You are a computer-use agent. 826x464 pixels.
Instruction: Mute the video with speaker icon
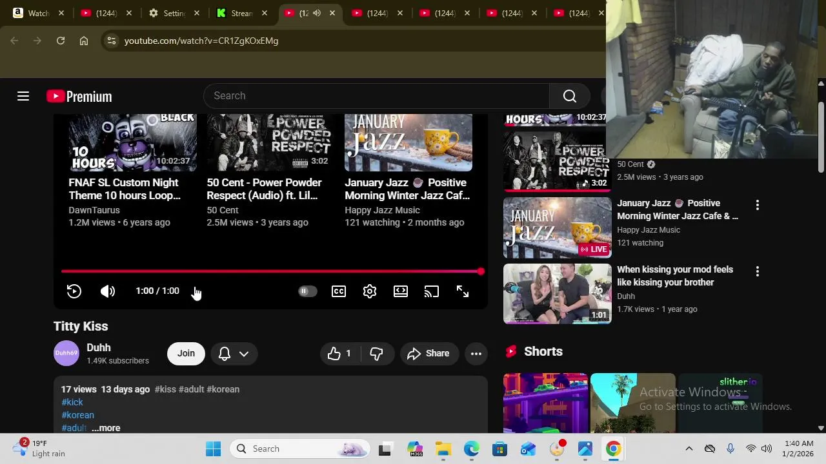pyautogui.click(x=108, y=291)
